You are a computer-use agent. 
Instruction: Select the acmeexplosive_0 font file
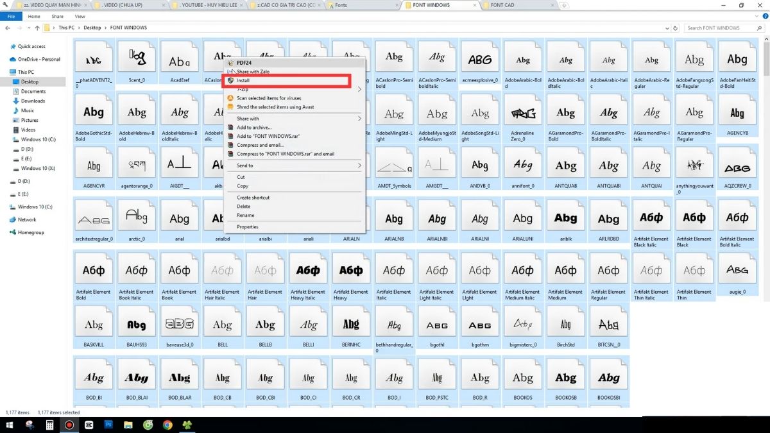point(480,65)
